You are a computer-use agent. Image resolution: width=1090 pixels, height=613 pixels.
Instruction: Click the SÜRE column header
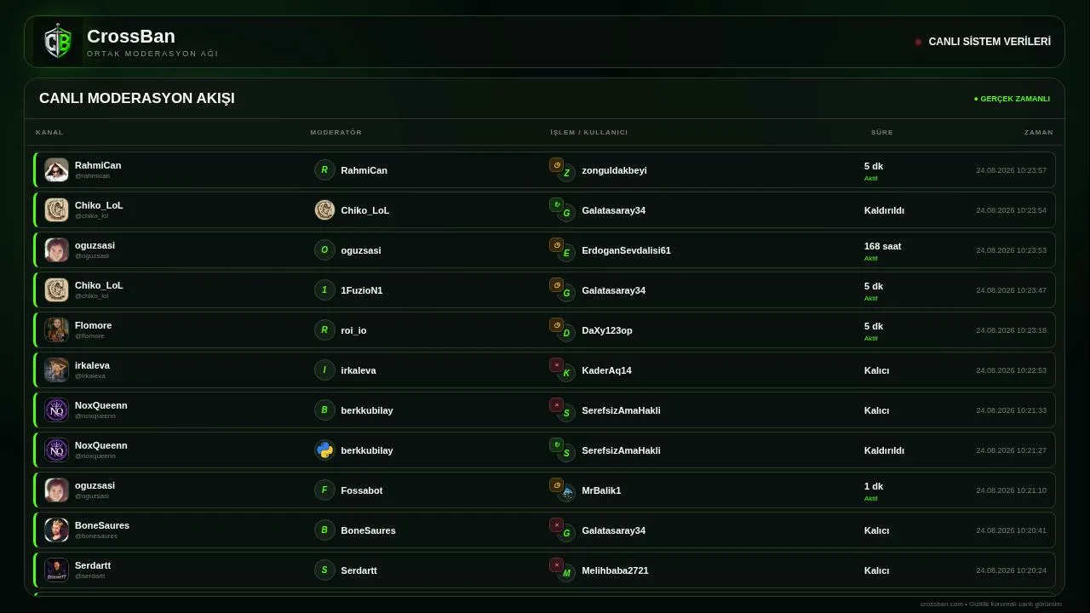coord(881,132)
